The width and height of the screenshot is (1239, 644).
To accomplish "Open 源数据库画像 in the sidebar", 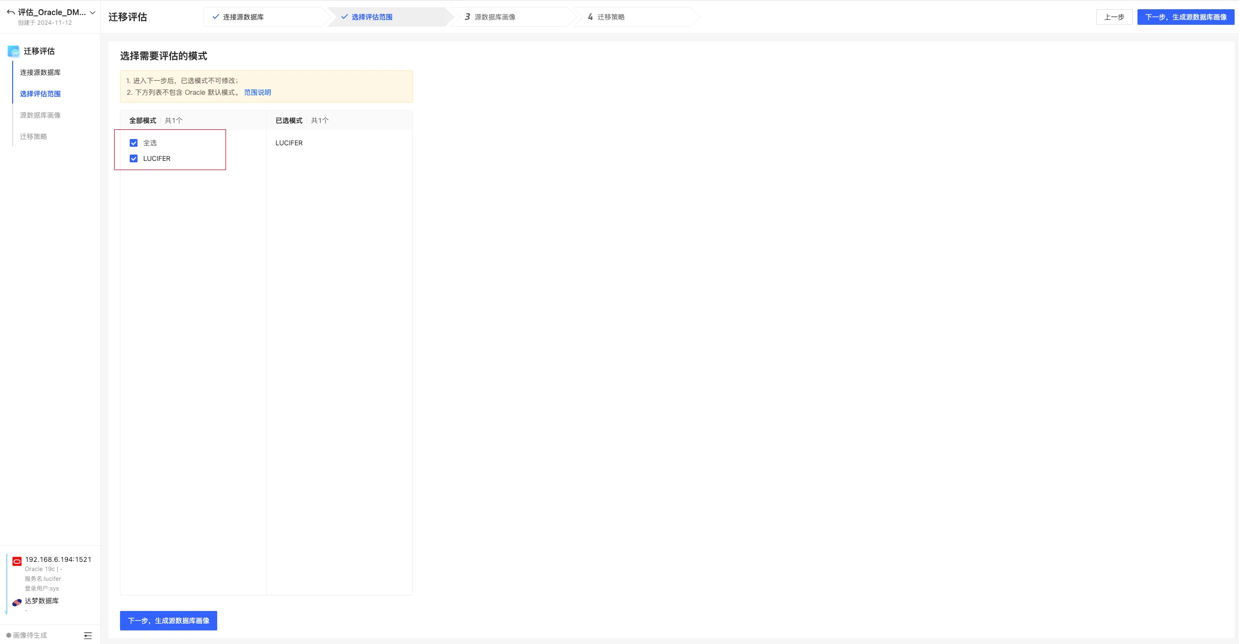I will pyautogui.click(x=40, y=115).
